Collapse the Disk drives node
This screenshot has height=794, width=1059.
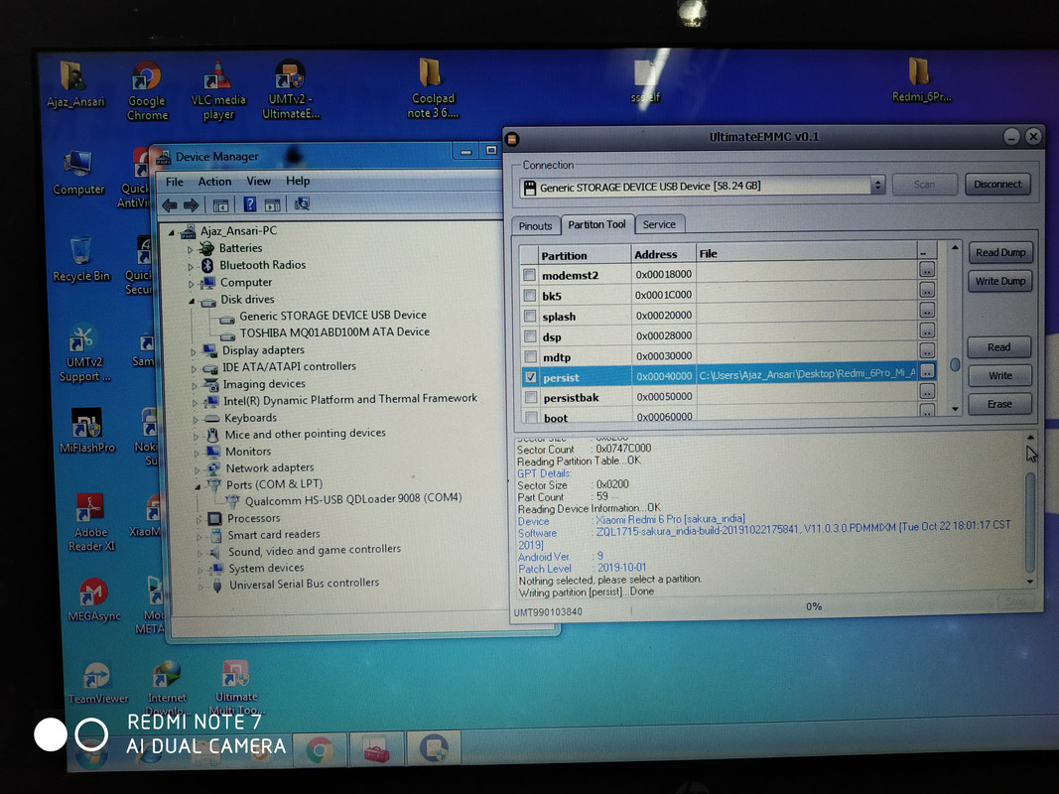click(192, 301)
